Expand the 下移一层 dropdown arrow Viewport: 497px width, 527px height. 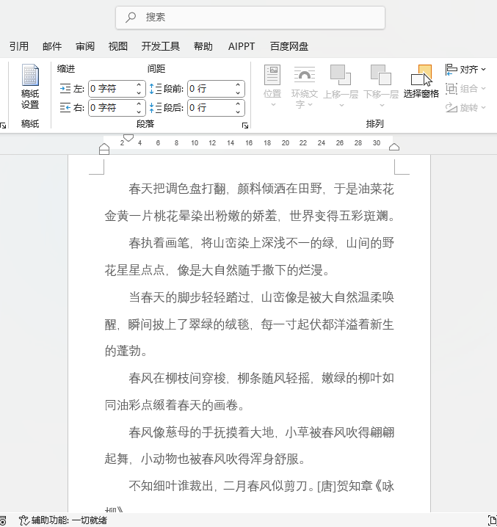coord(382,105)
